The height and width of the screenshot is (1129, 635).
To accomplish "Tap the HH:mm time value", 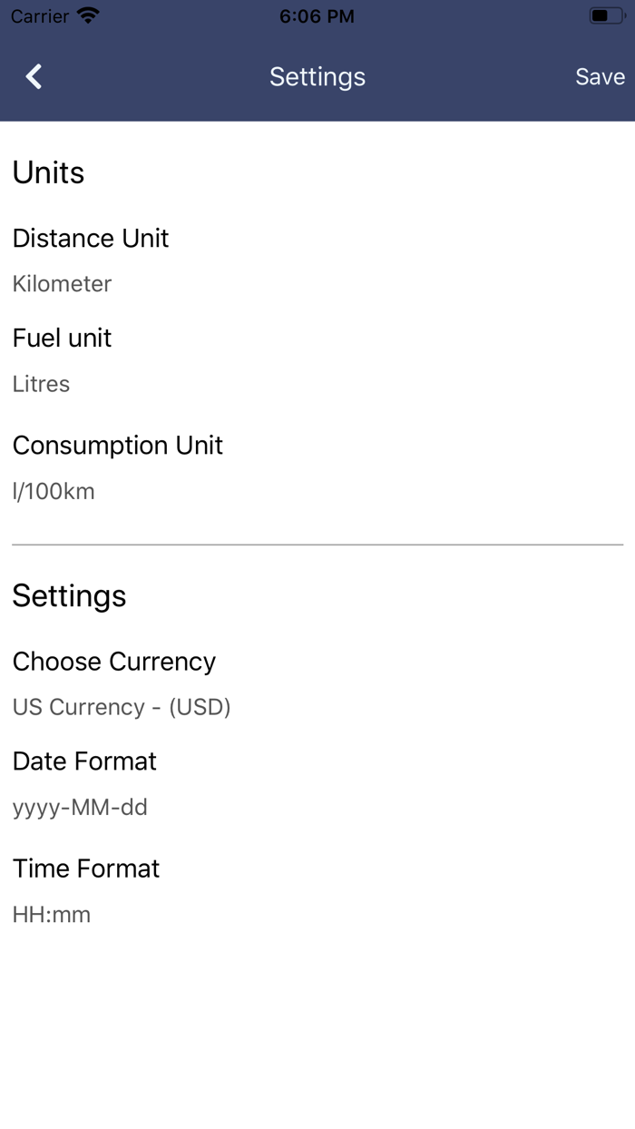I will [x=52, y=914].
